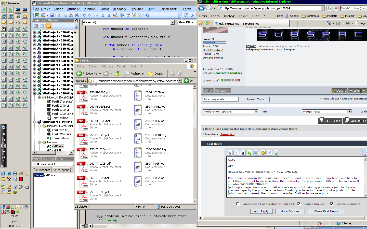Click the Paste icon in VB toolbar
The width and height of the screenshot is (367, 229).
[71, 15]
